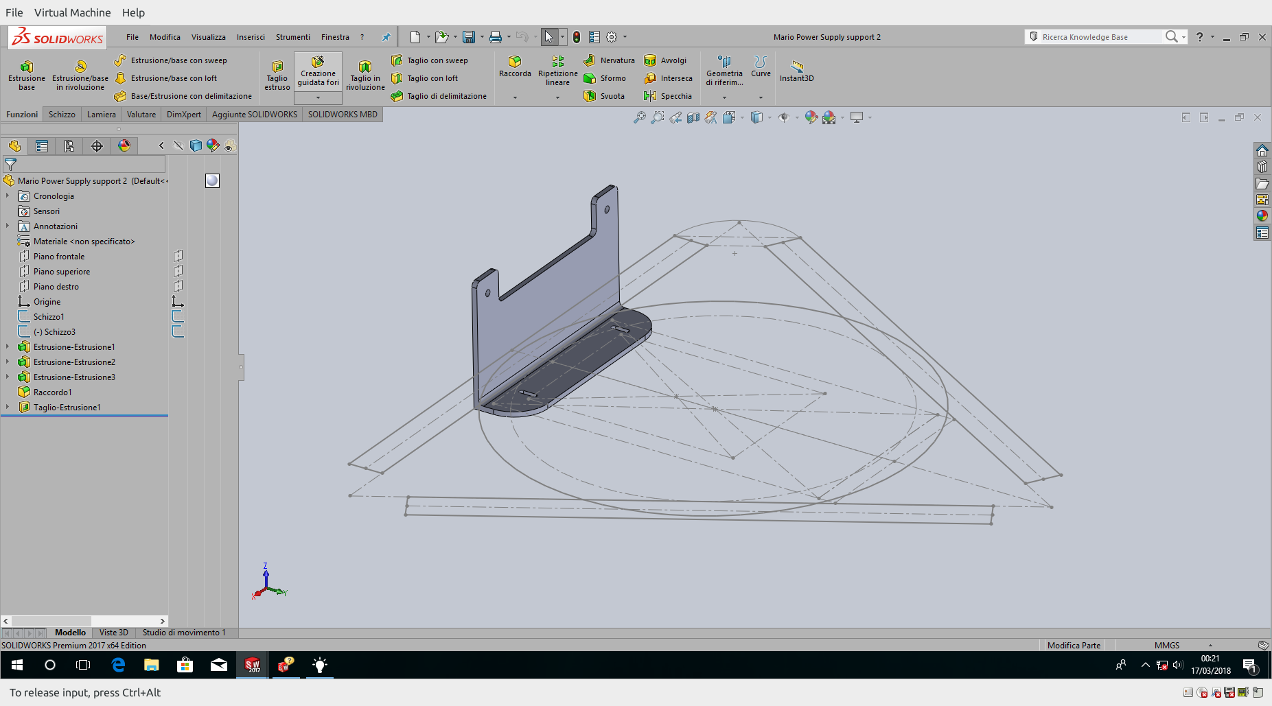Select the Nervatura rib tool
1272x706 pixels.
(x=609, y=60)
